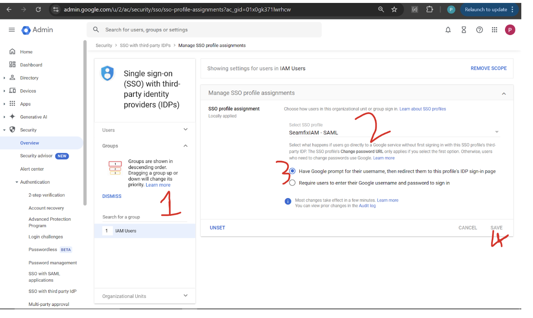Image resolution: width=533 pixels, height=318 pixels.
Task: Expand the Apps arrow in sidebar
Action: click(4, 104)
